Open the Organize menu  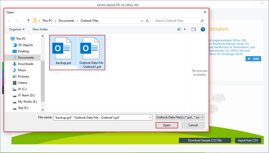(17, 29)
